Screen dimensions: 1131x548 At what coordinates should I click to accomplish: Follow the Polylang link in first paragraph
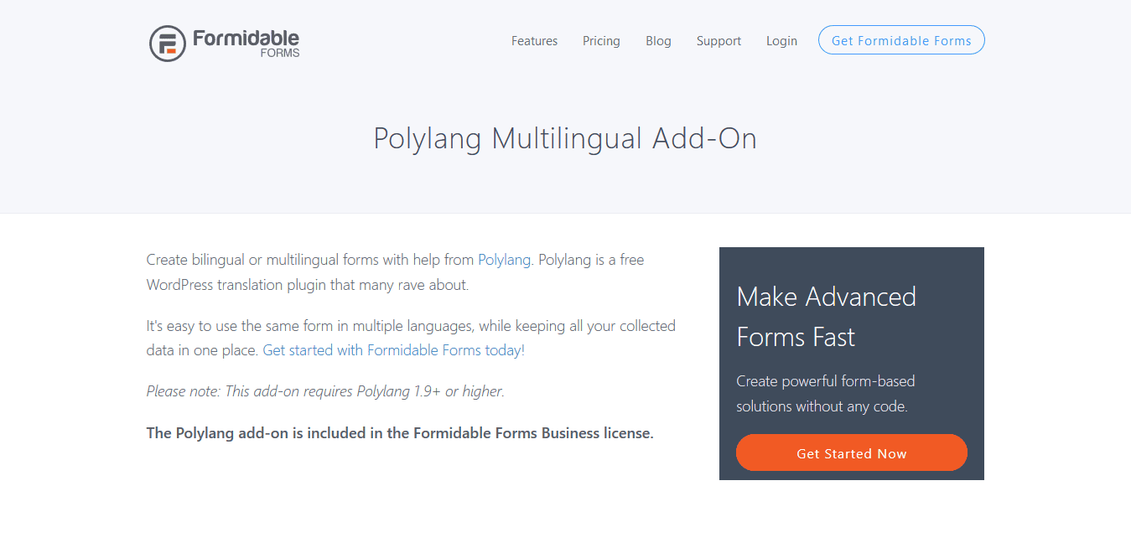pos(504,260)
